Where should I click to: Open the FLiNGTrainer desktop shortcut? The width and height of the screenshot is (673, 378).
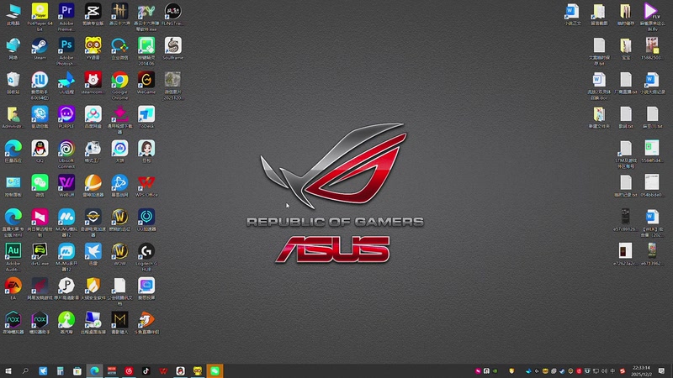(x=173, y=13)
